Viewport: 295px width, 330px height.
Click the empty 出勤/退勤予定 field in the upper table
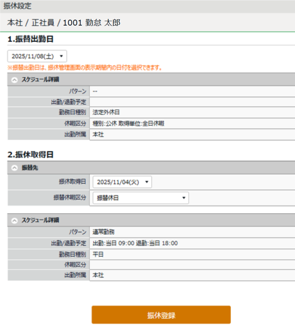pyautogui.click(x=191, y=101)
